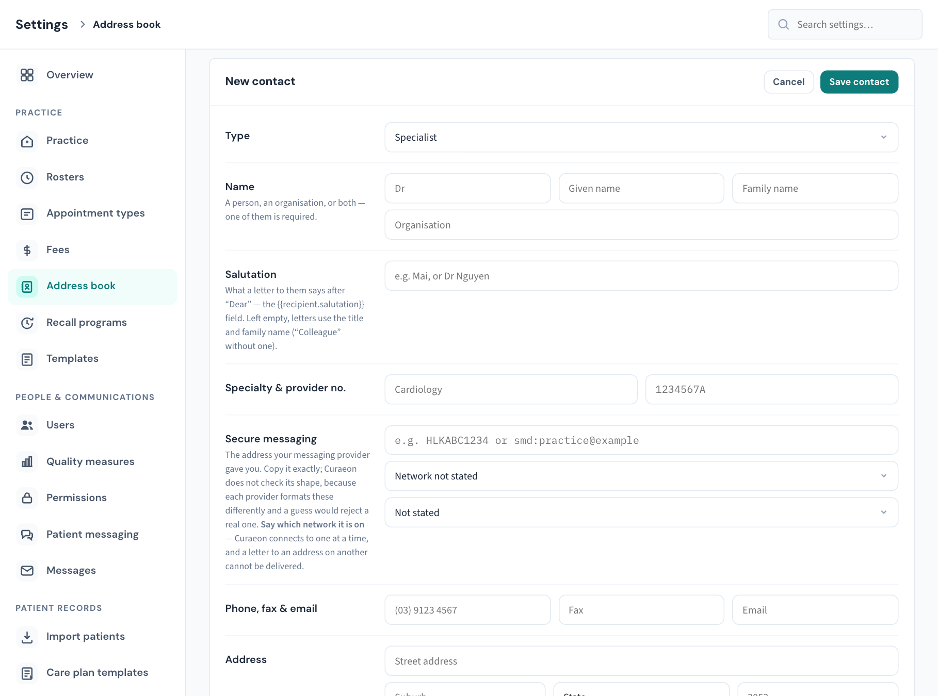Click the Recall programs icon

[27, 323]
